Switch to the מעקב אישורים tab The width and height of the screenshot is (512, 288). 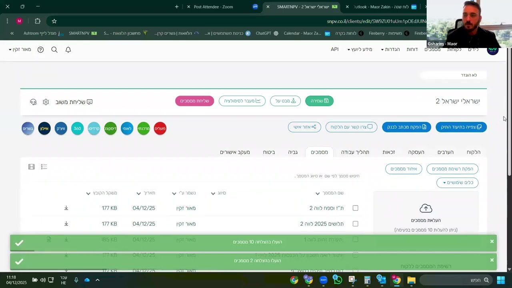click(235, 152)
